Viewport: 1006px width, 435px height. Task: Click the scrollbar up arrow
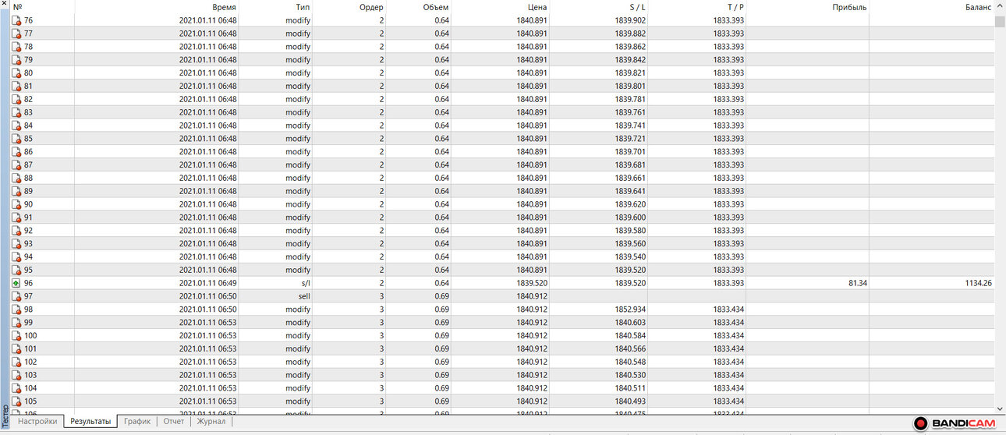tap(1000, 7)
